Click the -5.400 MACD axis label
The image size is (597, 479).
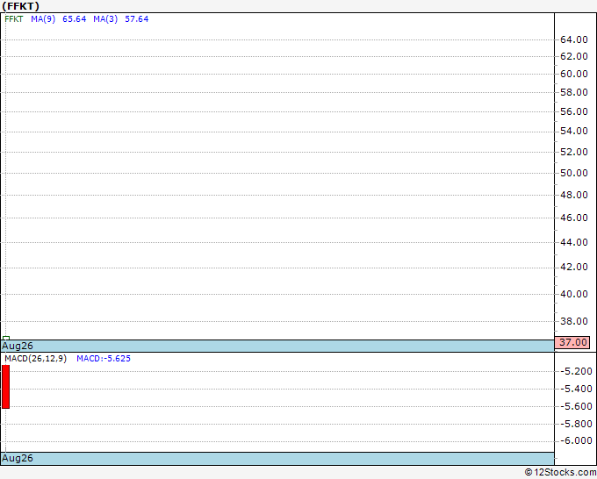577,389
